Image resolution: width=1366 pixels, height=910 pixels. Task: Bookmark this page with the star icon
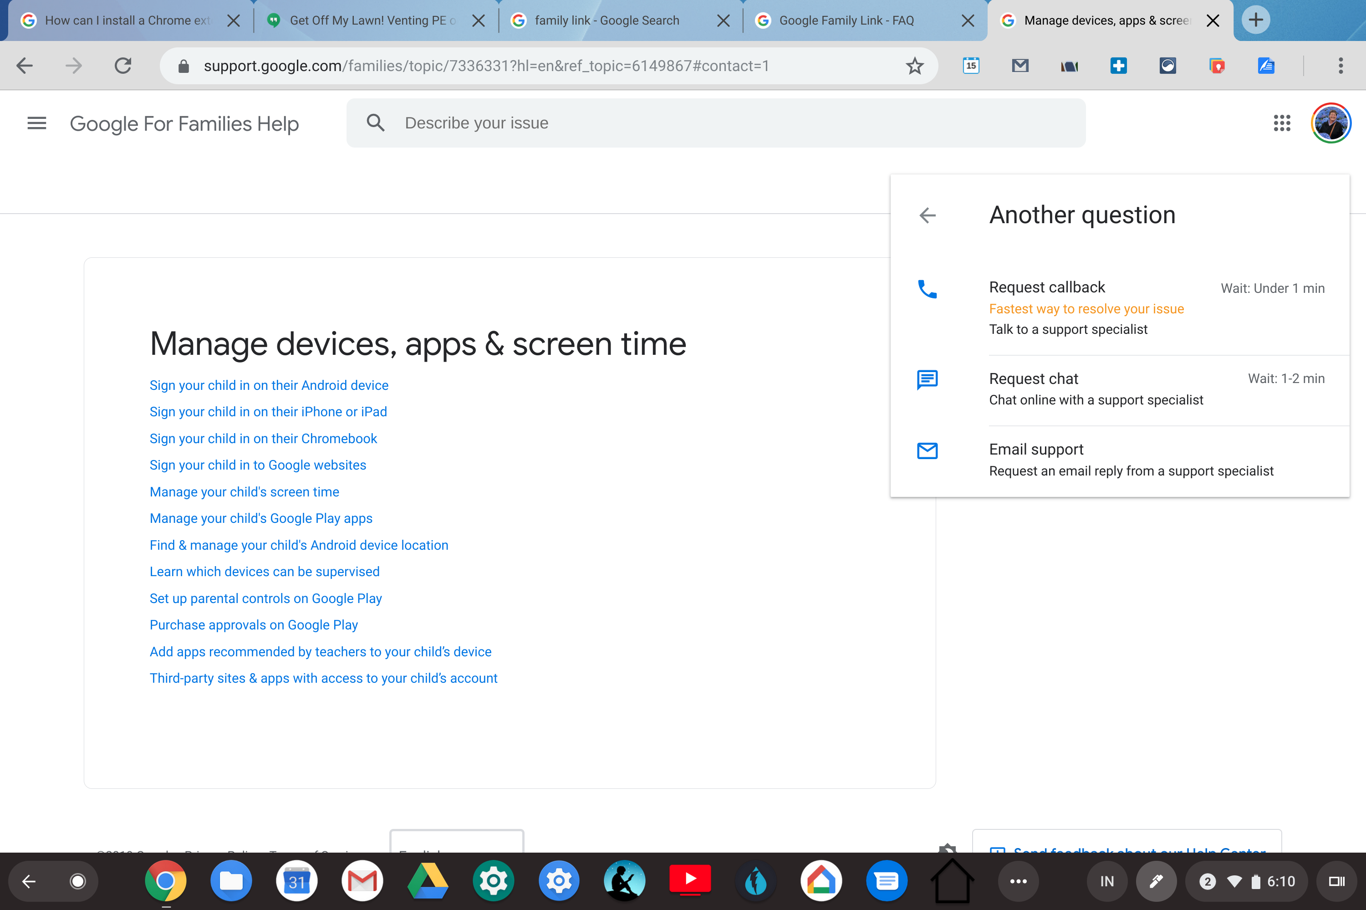pos(914,66)
